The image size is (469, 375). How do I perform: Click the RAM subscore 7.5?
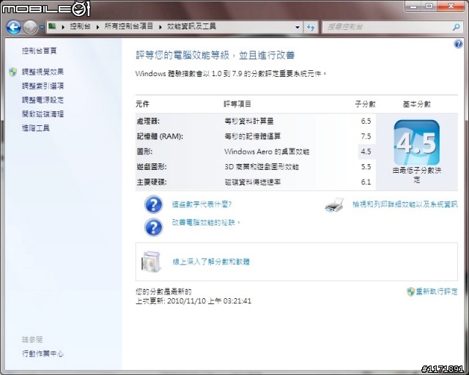click(x=366, y=136)
